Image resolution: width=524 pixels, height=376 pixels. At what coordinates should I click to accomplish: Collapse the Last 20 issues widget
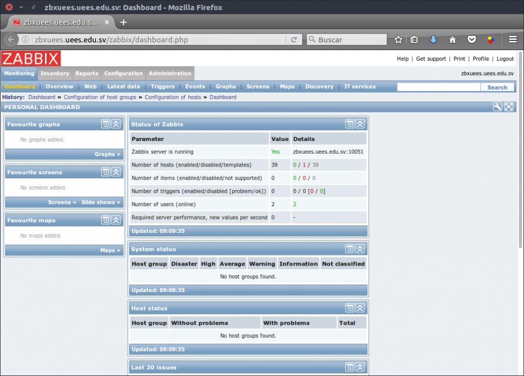(360, 367)
